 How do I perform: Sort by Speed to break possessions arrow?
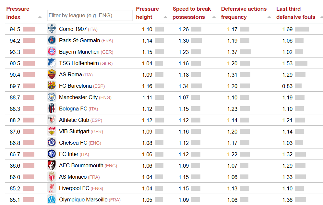coord(214,17)
